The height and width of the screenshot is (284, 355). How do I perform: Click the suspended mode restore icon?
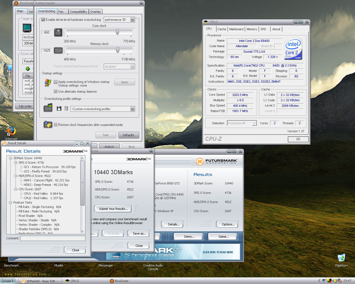48,125
